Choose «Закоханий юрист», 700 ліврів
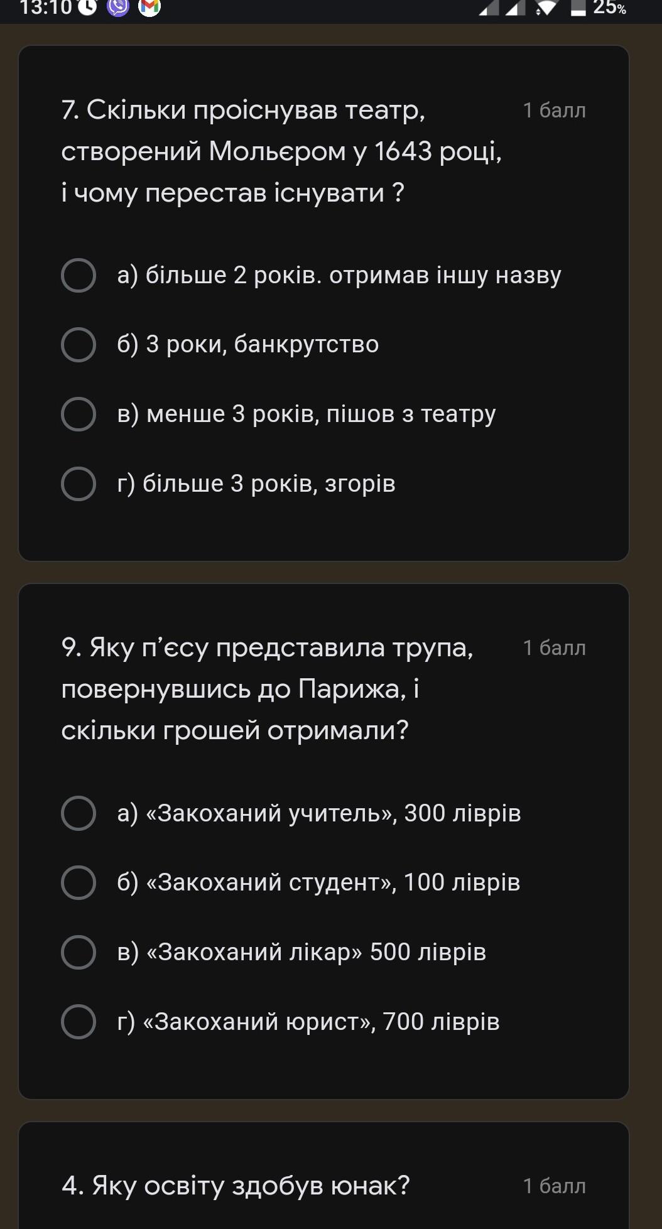662x1229 pixels. click(281, 1022)
